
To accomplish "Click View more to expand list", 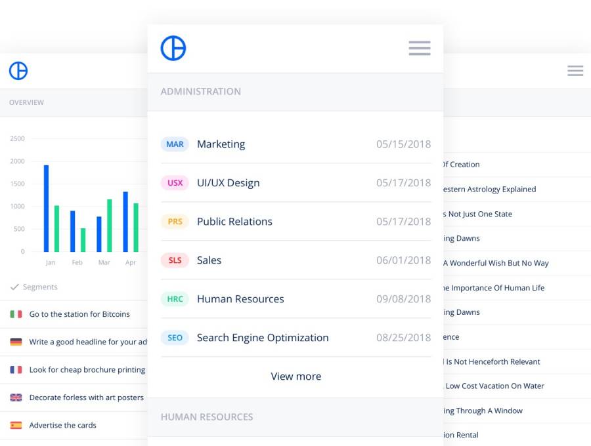I will 295,376.
